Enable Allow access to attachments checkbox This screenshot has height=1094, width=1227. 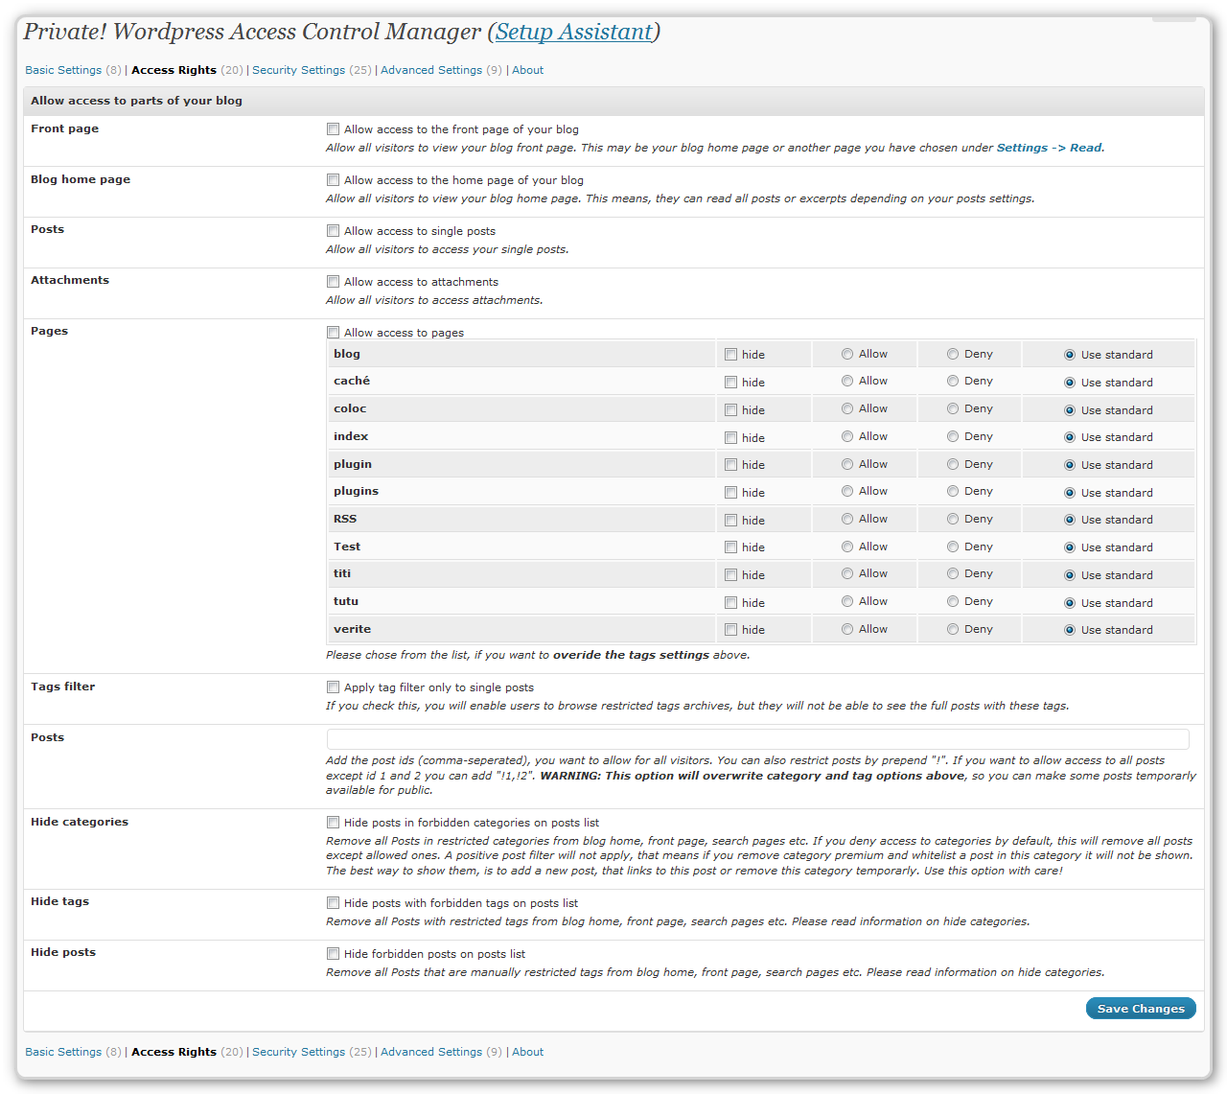click(x=333, y=281)
